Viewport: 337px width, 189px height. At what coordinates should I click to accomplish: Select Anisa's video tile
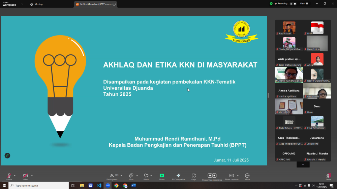coord(317,59)
